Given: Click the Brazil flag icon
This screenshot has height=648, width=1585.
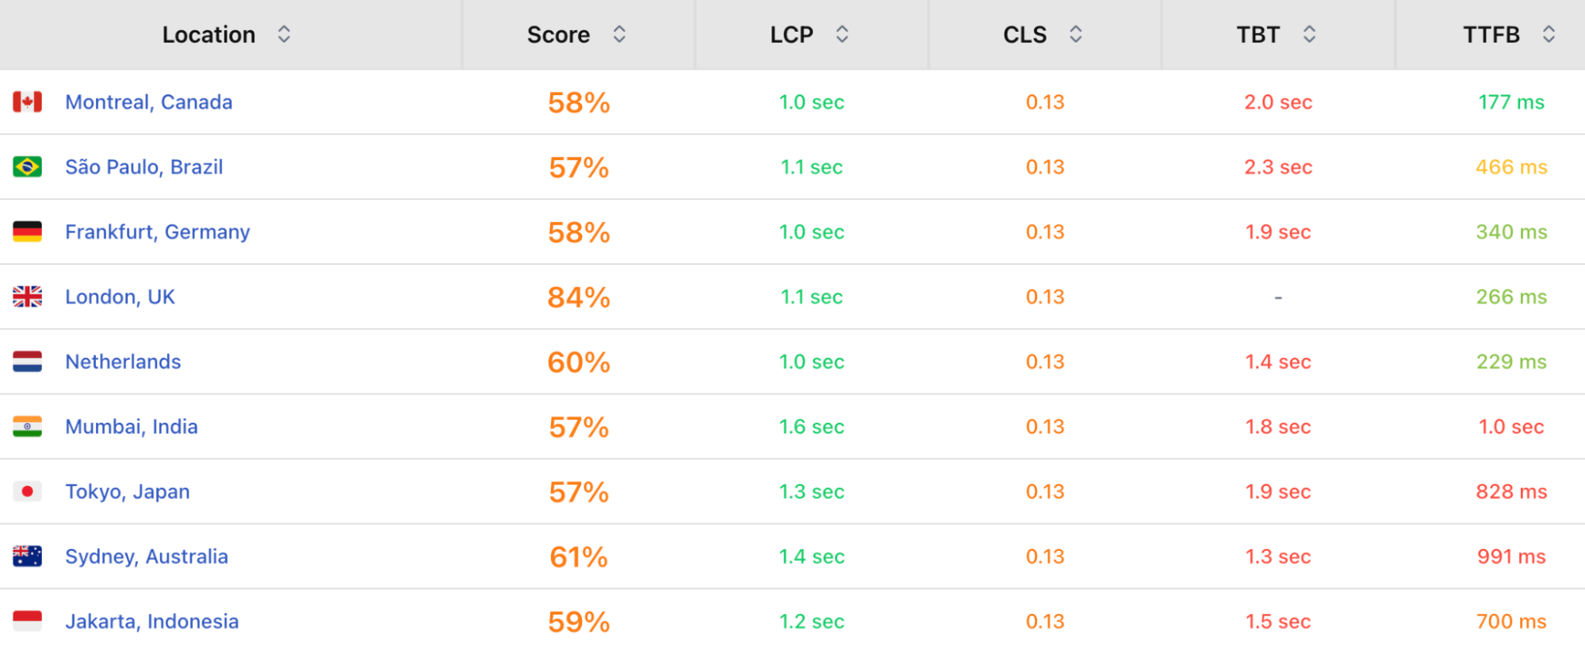Looking at the screenshot, I should pyautogui.click(x=28, y=167).
